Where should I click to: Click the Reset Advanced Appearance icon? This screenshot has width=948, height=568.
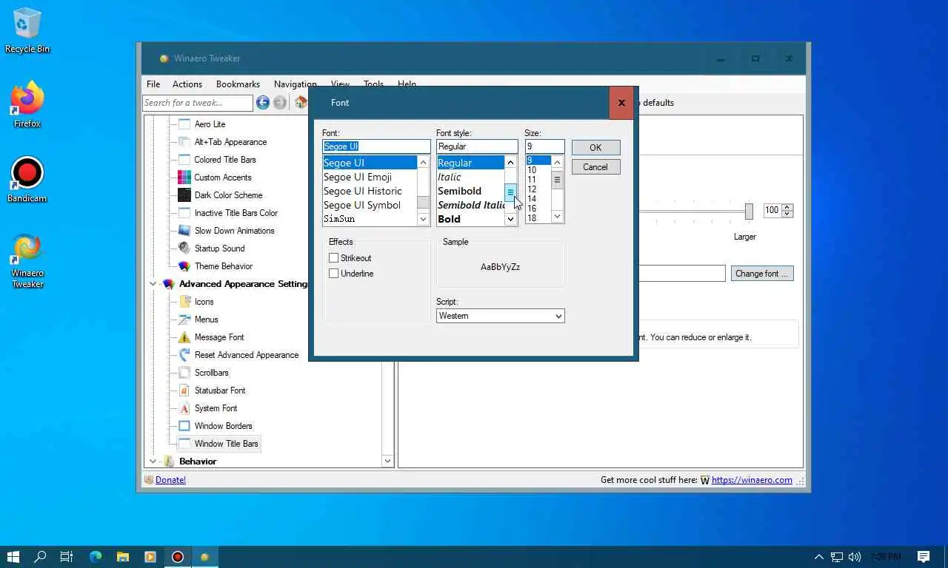184,355
